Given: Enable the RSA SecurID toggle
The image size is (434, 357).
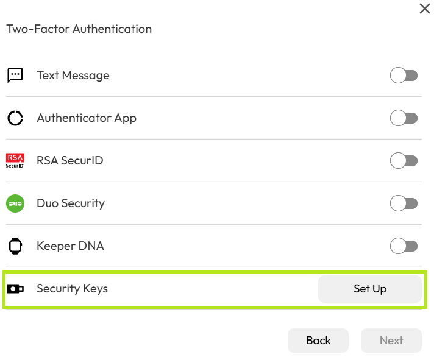Looking at the screenshot, I should click(404, 161).
